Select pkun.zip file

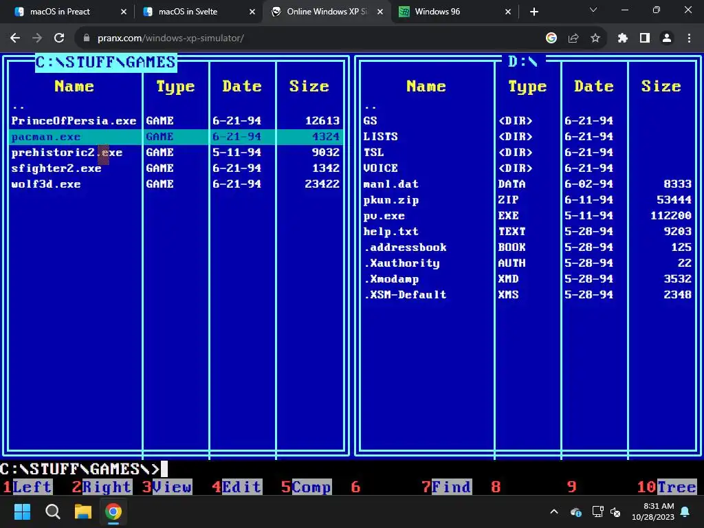(x=390, y=200)
